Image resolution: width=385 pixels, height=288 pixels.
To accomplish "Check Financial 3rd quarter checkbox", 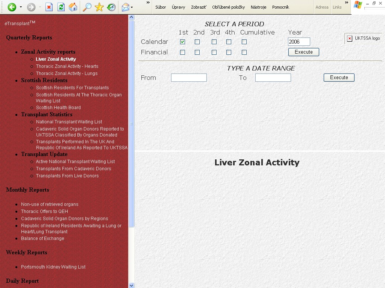I will (214, 52).
